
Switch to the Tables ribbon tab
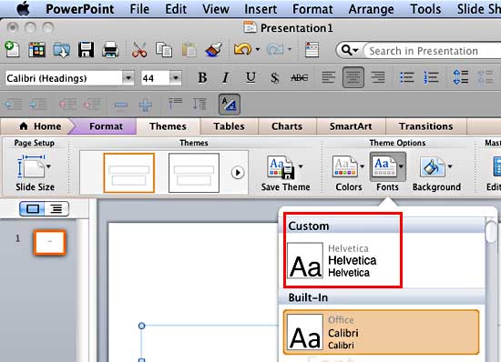click(x=229, y=126)
